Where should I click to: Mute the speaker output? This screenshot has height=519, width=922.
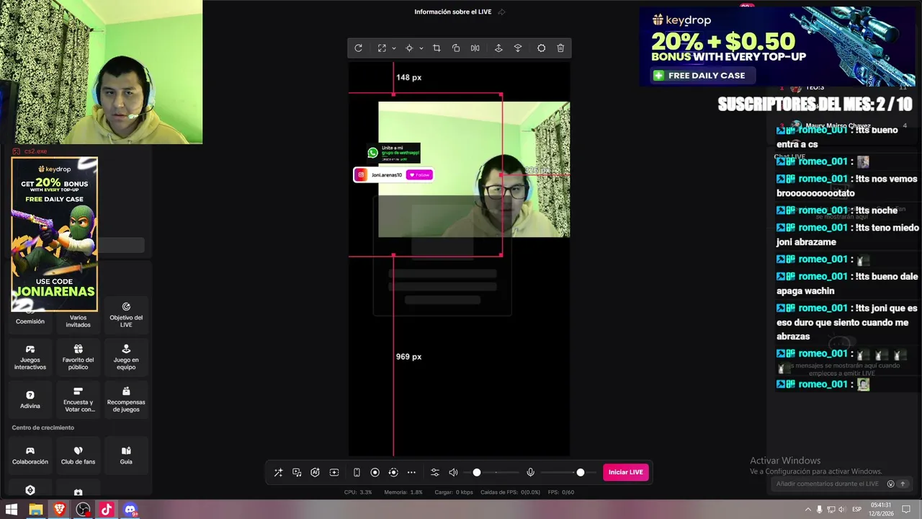(x=453, y=472)
